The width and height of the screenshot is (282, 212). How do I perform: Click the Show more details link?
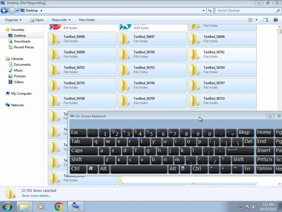pyautogui.click(x=36, y=196)
